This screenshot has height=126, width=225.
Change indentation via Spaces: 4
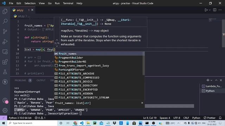(165, 118)
